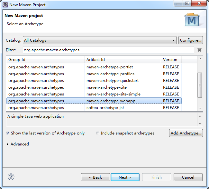Click the description box scroll up arrow
The height and width of the screenshot is (189, 209).
click(x=200, y=116)
